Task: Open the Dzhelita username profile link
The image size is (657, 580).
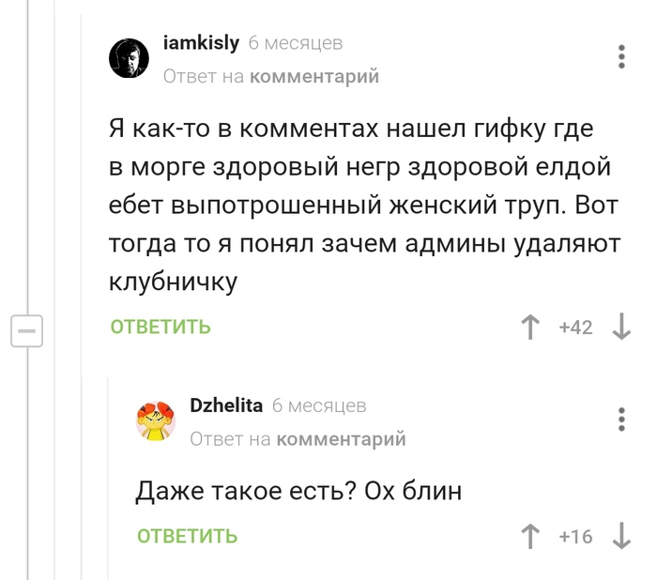Action: click(x=226, y=405)
